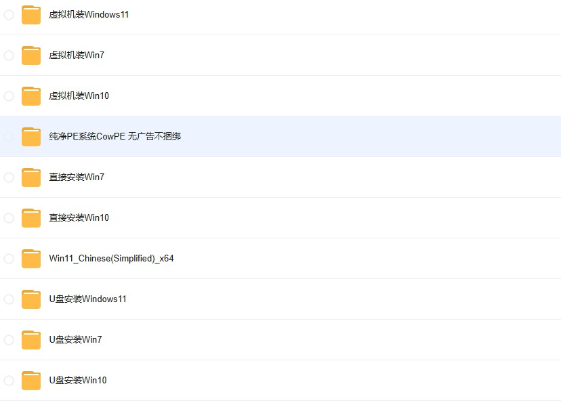Open the 虚拟机装Windows11 folder icon
The image size is (561, 403).
tap(31, 15)
